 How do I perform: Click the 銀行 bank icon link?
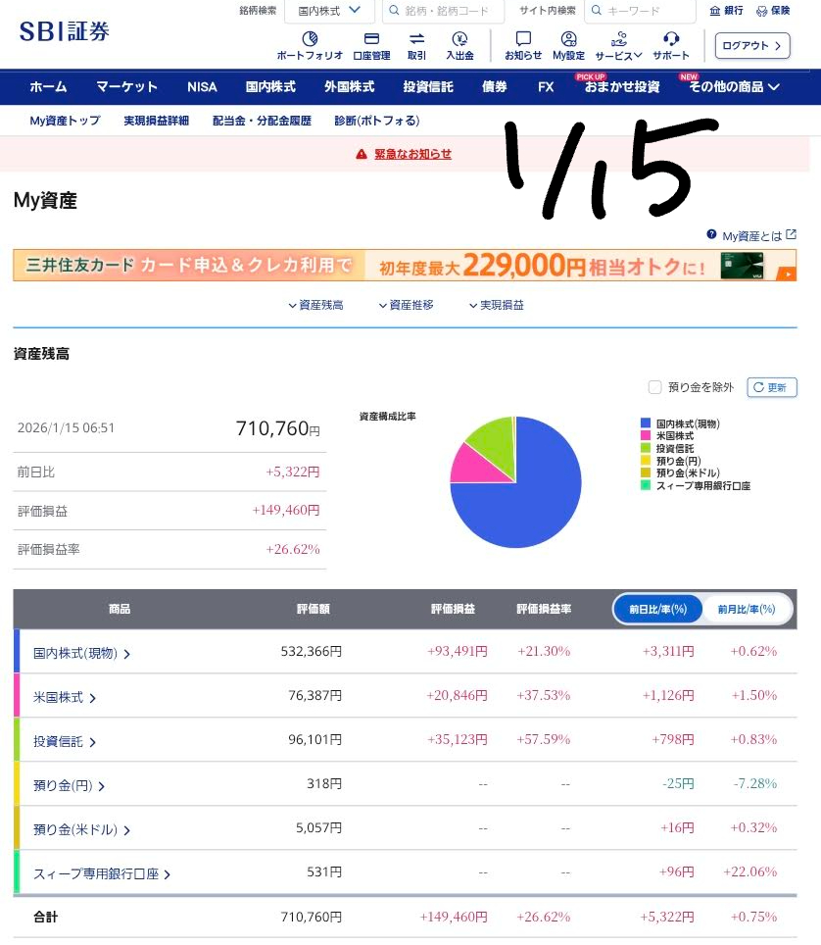pos(726,11)
